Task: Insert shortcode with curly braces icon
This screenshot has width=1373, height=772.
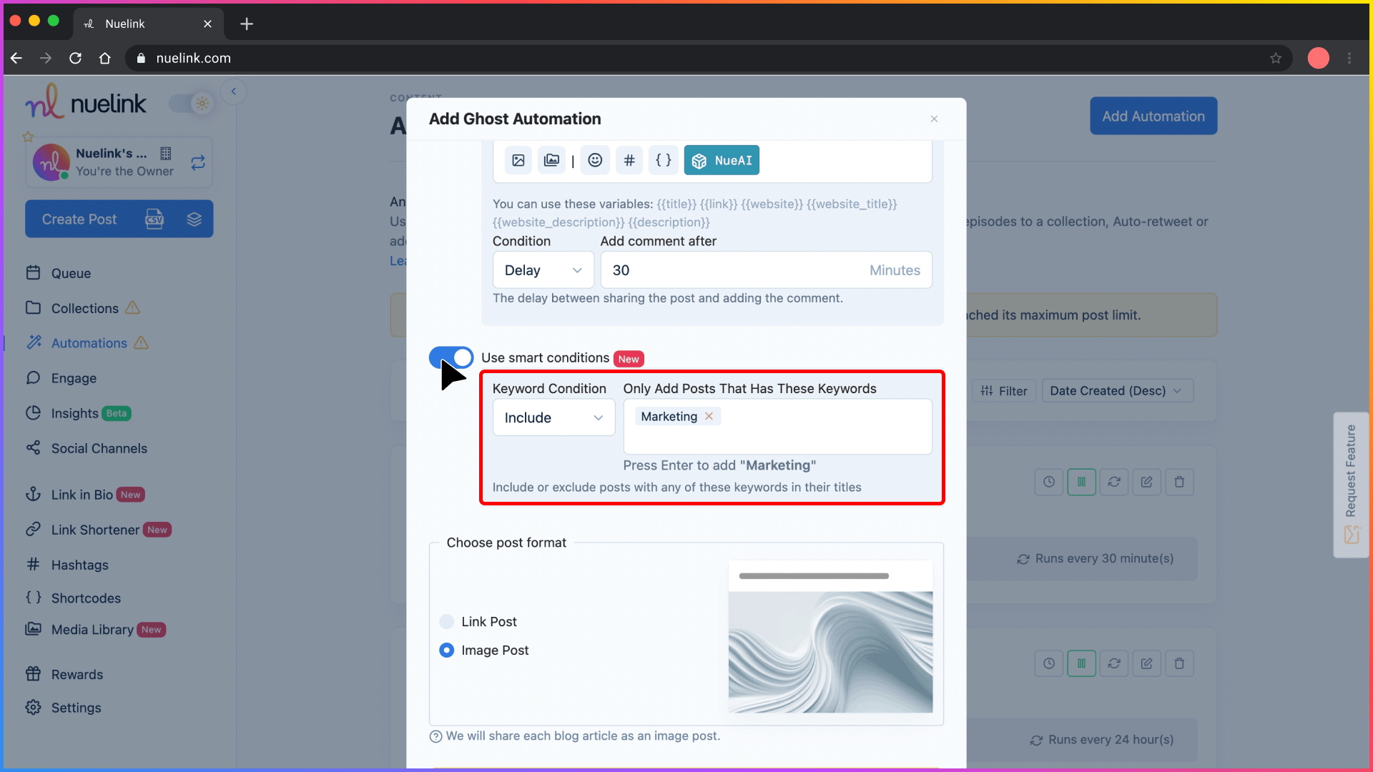Action: pos(664,160)
